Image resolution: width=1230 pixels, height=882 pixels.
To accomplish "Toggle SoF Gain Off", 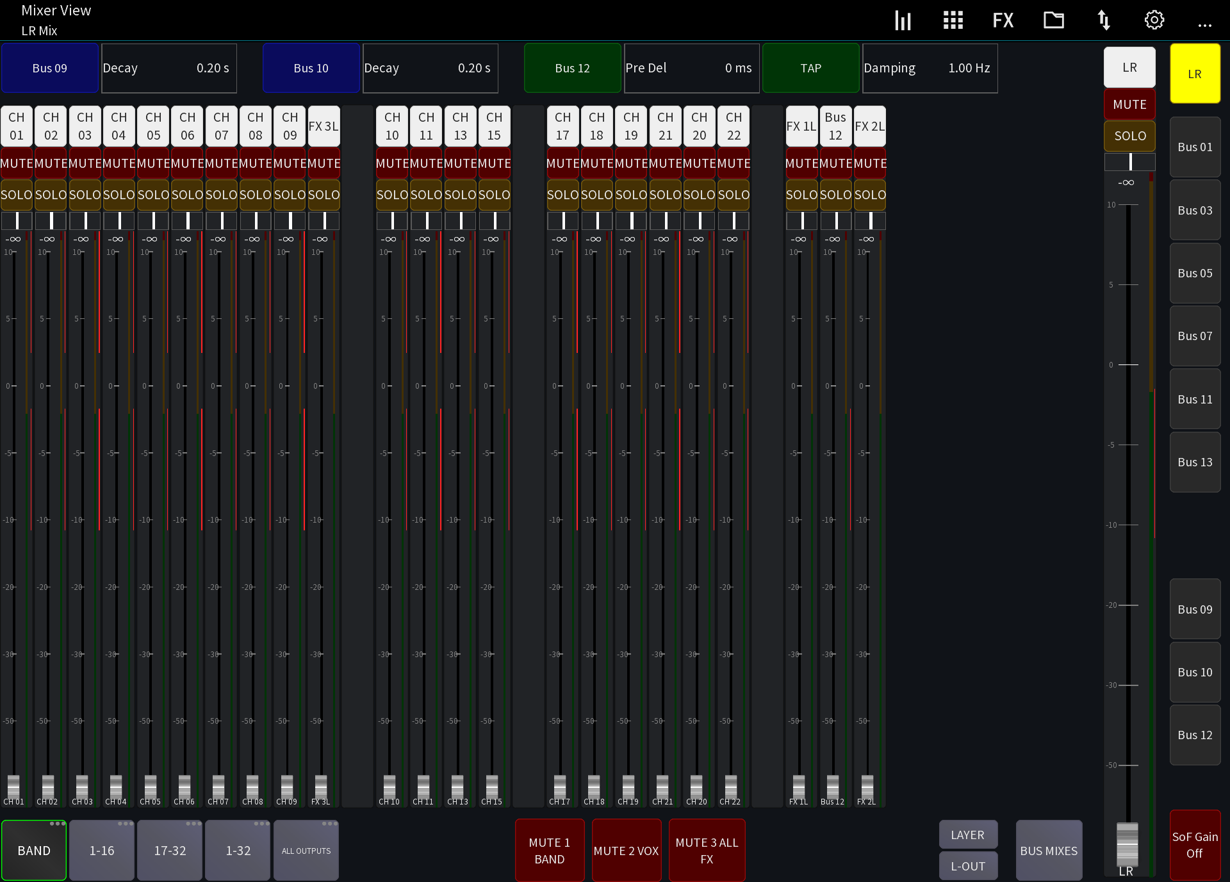I will [1194, 847].
